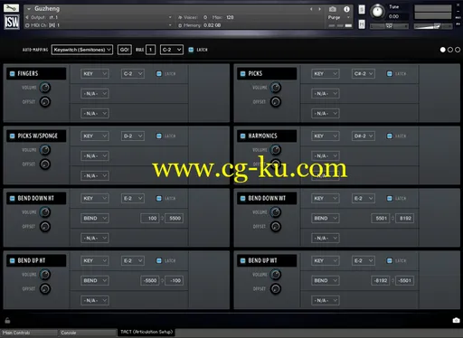This screenshot has height=338, width=463.
Task: Select second page dot indicator
Action: click(450, 50)
